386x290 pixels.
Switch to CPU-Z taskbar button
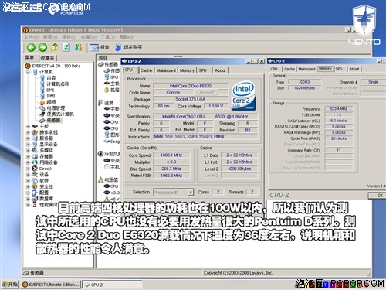pyautogui.click(x=112, y=285)
